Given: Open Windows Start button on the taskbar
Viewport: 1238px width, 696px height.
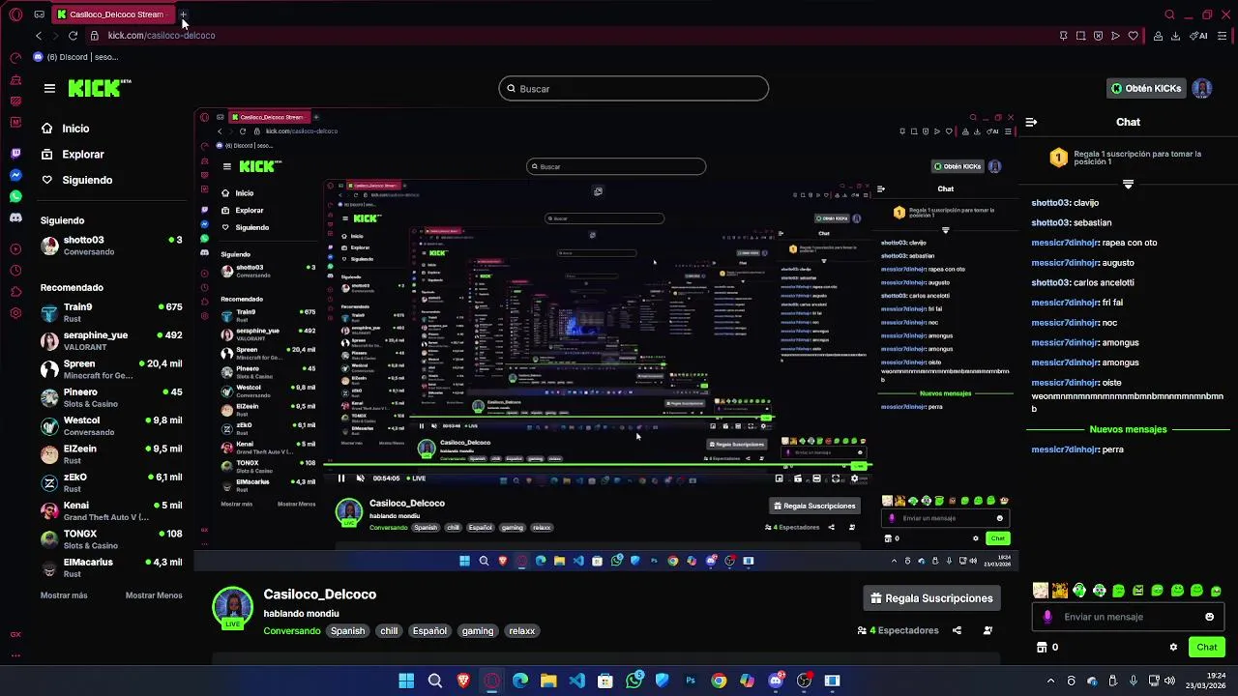Looking at the screenshot, I should point(406,681).
